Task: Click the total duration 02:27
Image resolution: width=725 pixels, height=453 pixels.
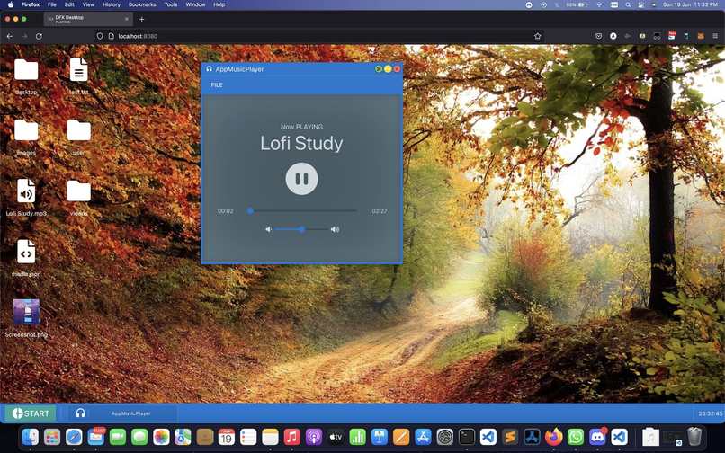Action: 380,211
